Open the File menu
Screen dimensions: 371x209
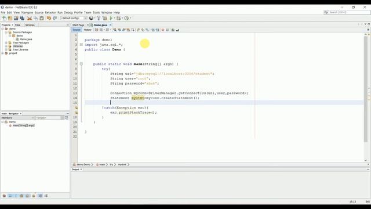coord(3,12)
